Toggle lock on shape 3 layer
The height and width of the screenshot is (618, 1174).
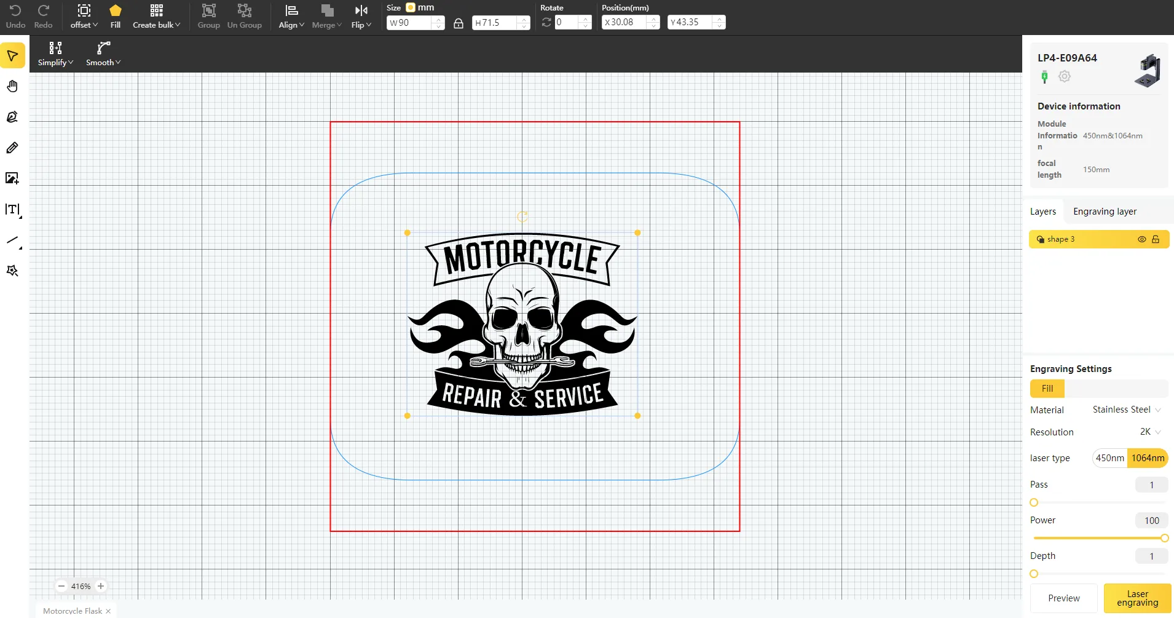(1156, 239)
